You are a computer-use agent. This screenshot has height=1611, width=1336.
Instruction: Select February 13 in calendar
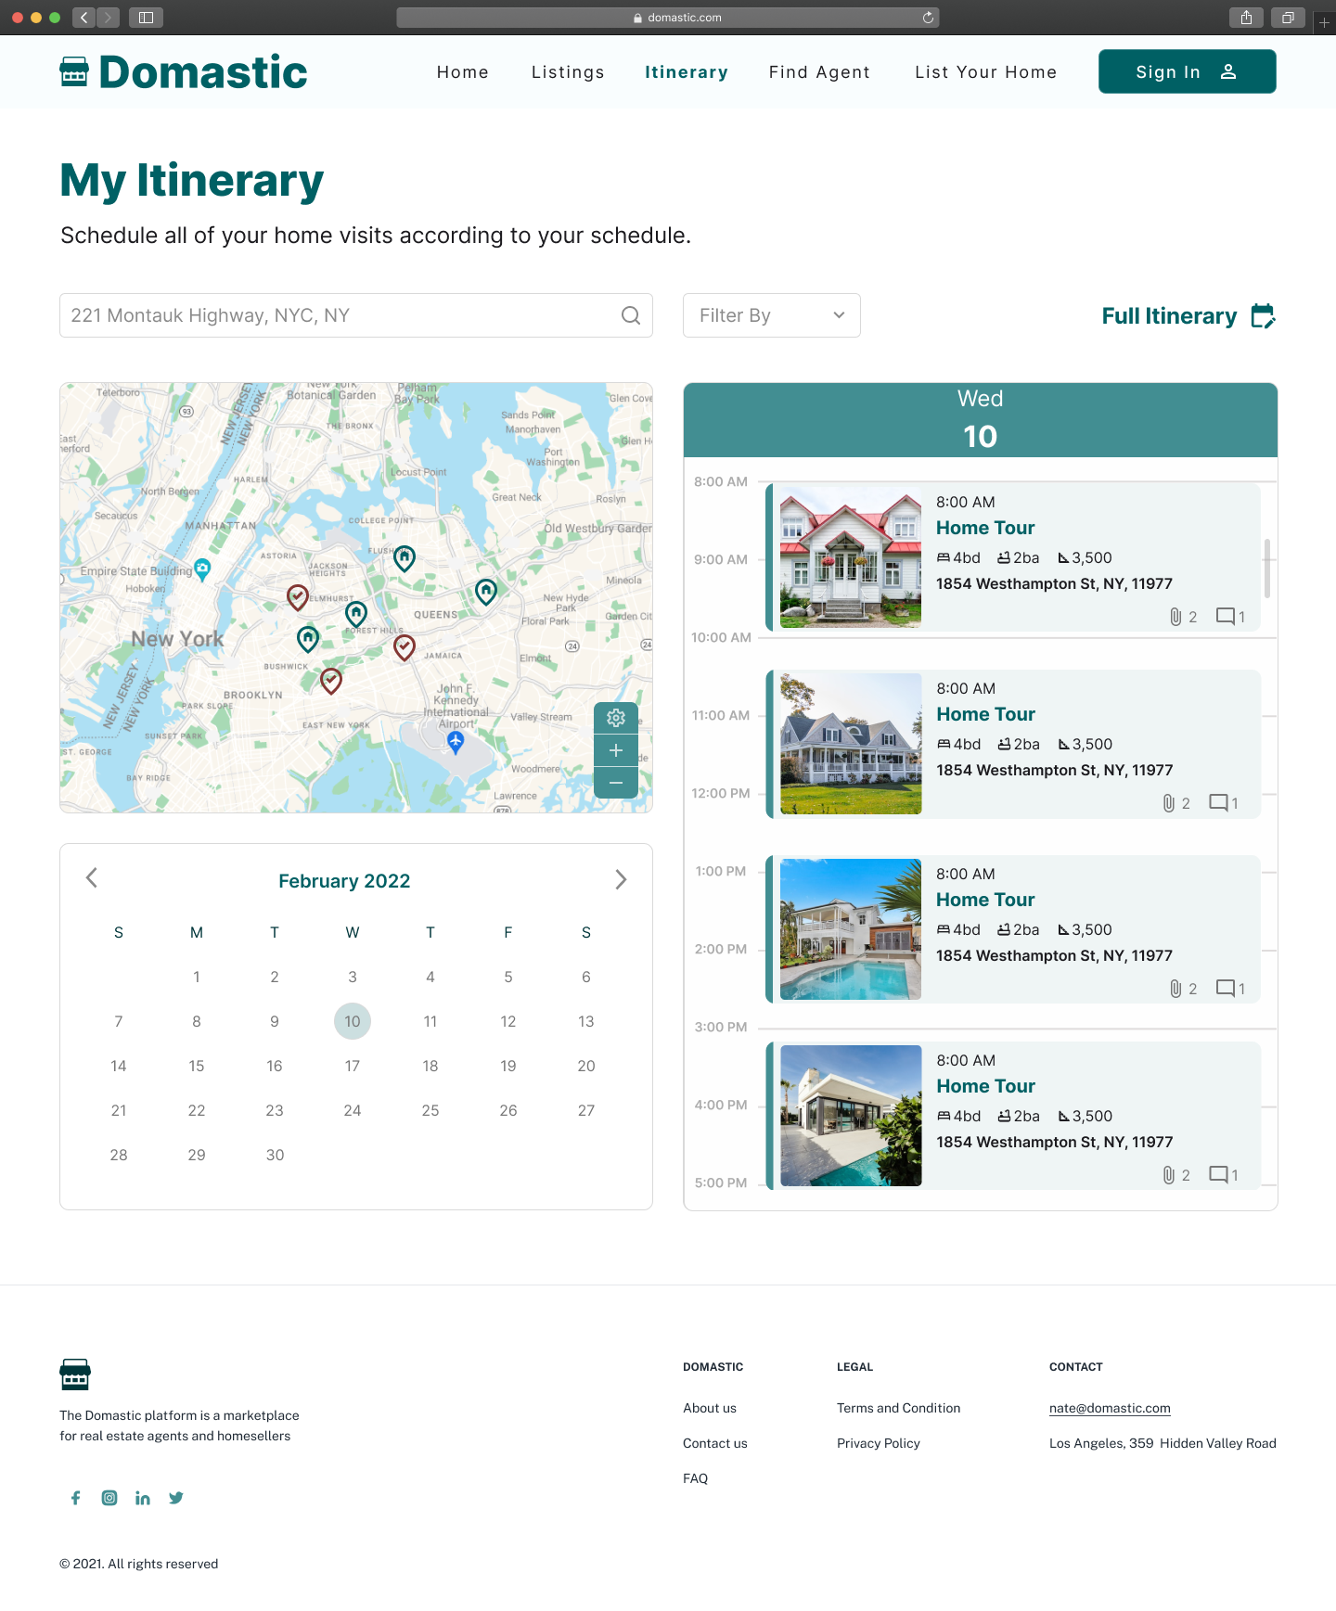point(586,1021)
